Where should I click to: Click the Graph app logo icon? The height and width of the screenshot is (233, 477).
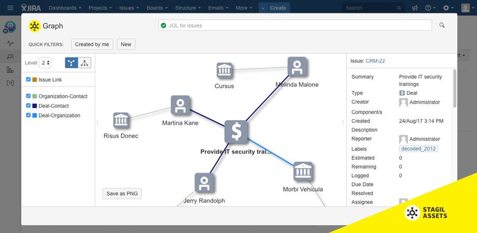(34, 26)
